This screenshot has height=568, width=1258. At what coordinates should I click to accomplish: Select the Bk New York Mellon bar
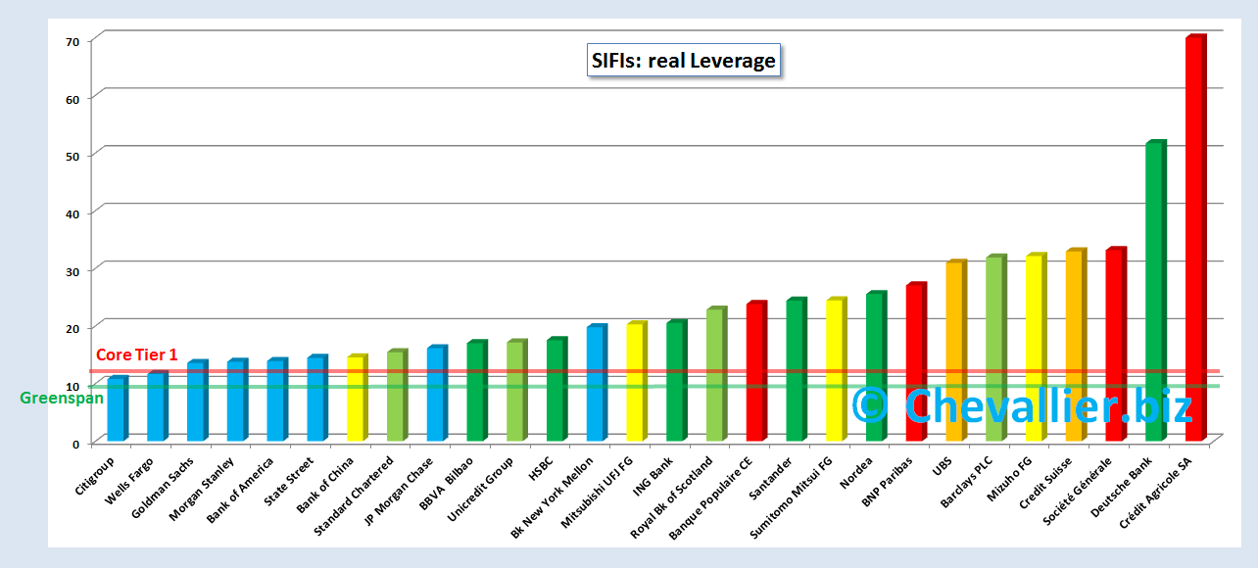pyautogui.click(x=597, y=383)
